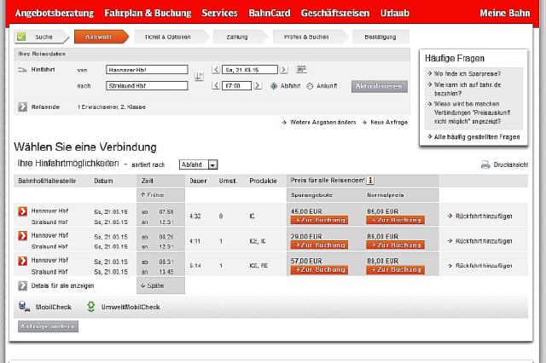The width and height of the screenshot is (546, 363).
Task: Open the Angebotsberatung menu
Action: (55, 14)
